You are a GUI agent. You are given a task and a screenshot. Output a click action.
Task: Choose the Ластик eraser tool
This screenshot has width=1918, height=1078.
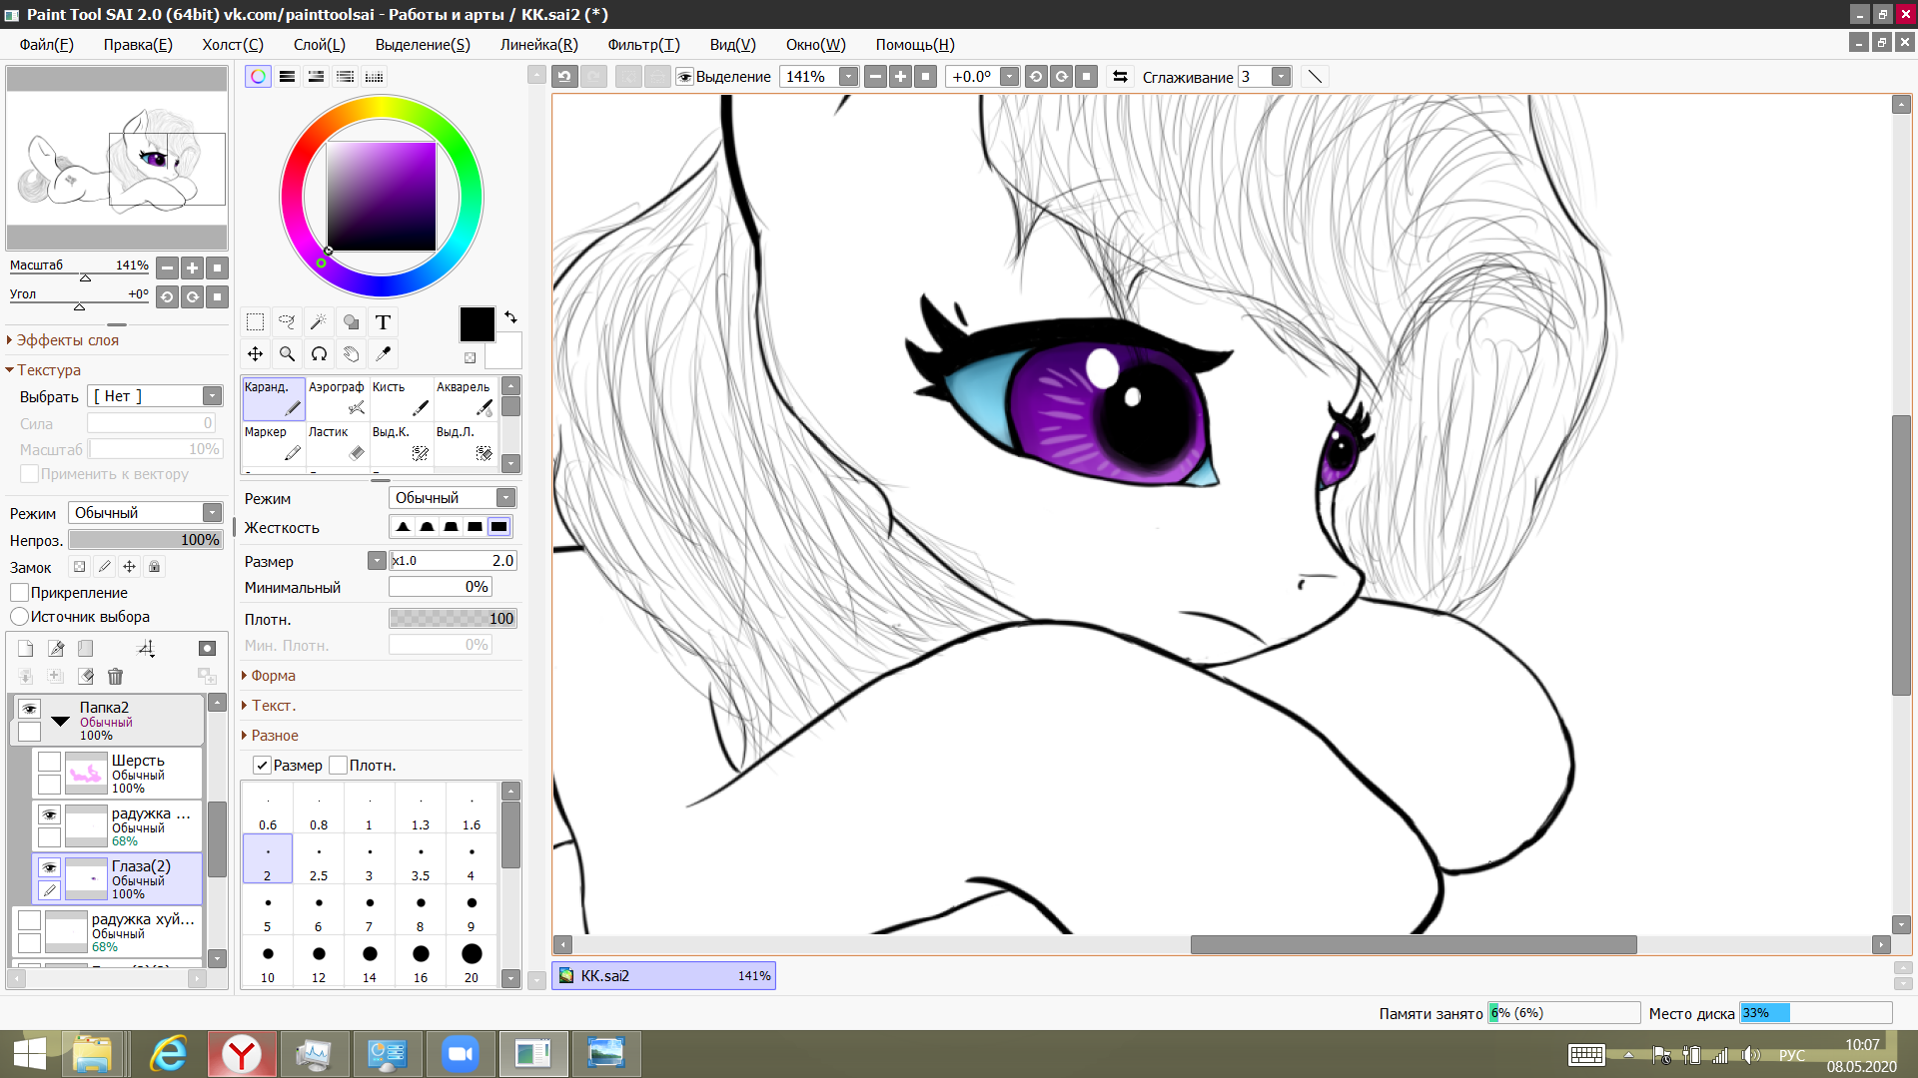click(337, 443)
